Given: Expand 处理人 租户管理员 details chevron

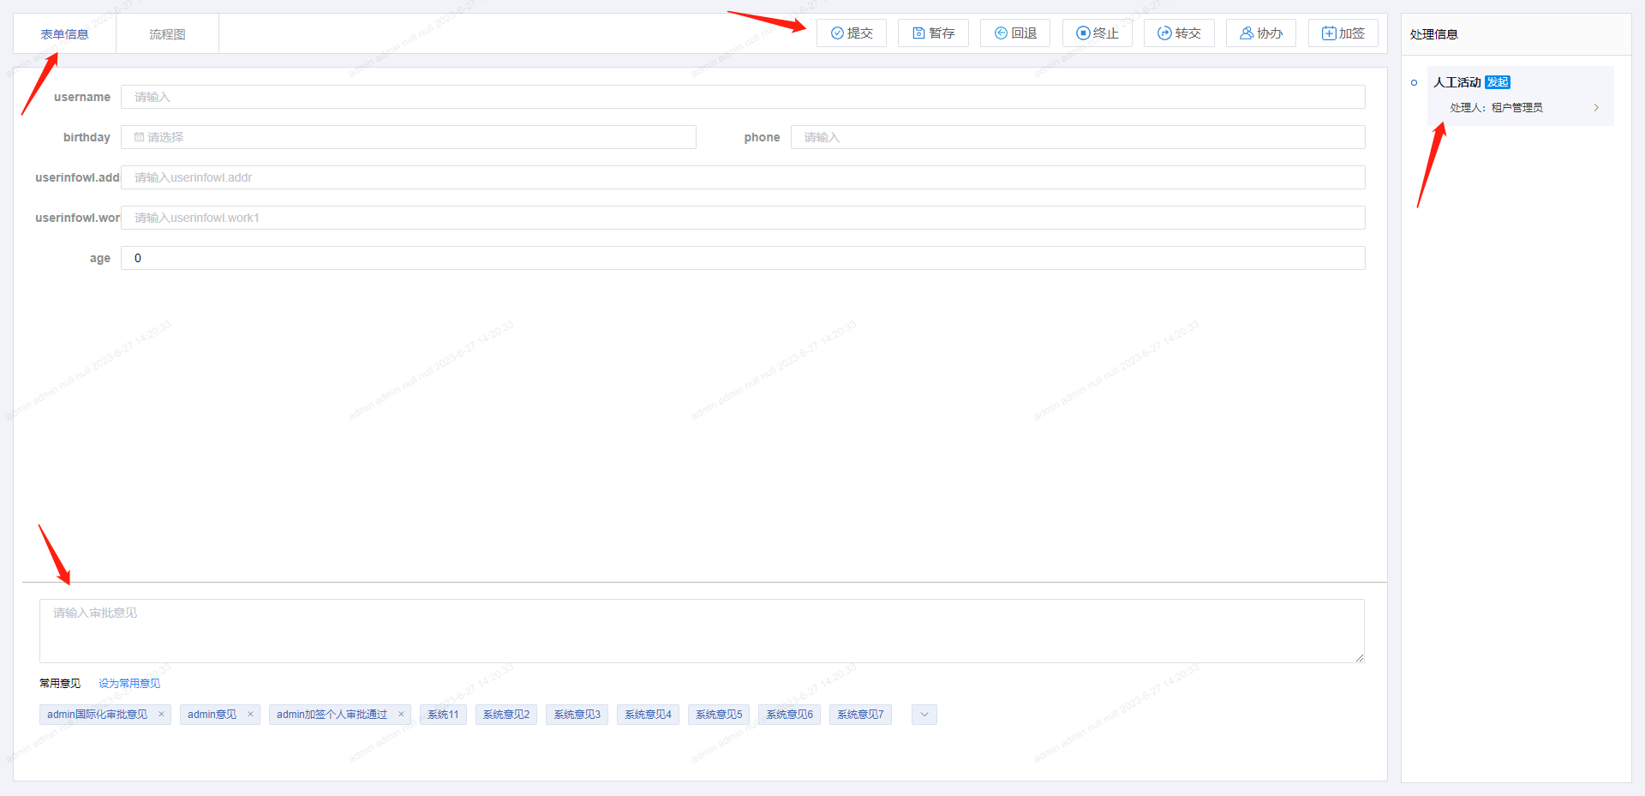Looking at the screenshot, I should click(x=1596, y=108).
